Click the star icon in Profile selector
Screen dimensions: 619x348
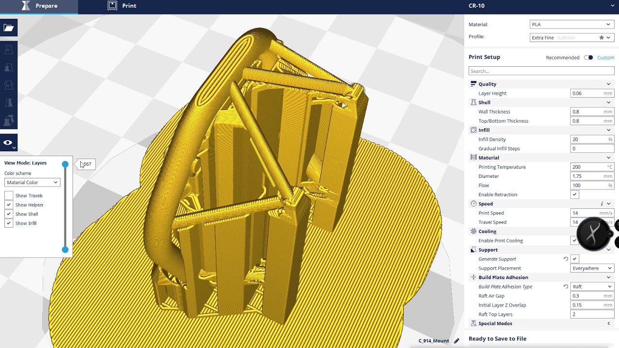click(x=602, y=38)
